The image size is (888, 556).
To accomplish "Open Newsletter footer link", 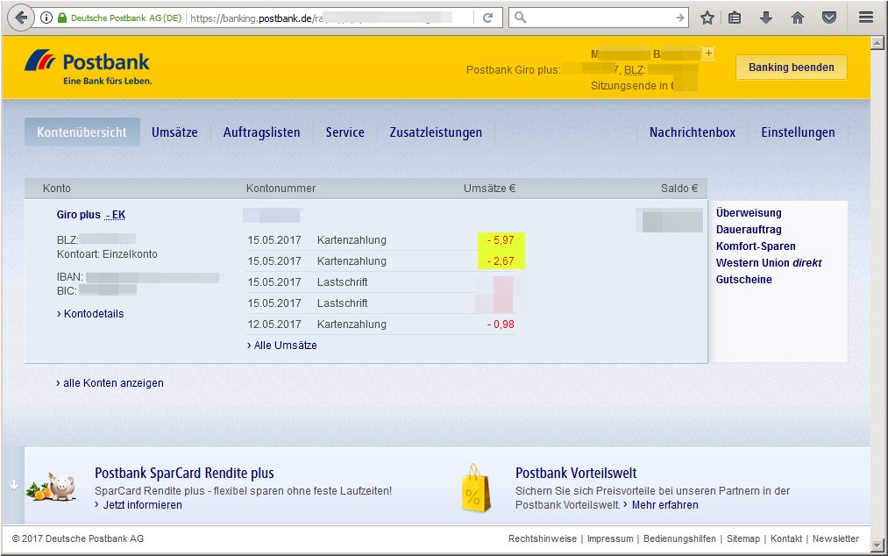I will (x=835, y=538).
